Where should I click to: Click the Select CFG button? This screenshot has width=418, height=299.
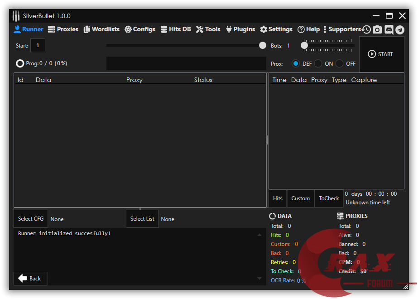click(x=31, y=219)
